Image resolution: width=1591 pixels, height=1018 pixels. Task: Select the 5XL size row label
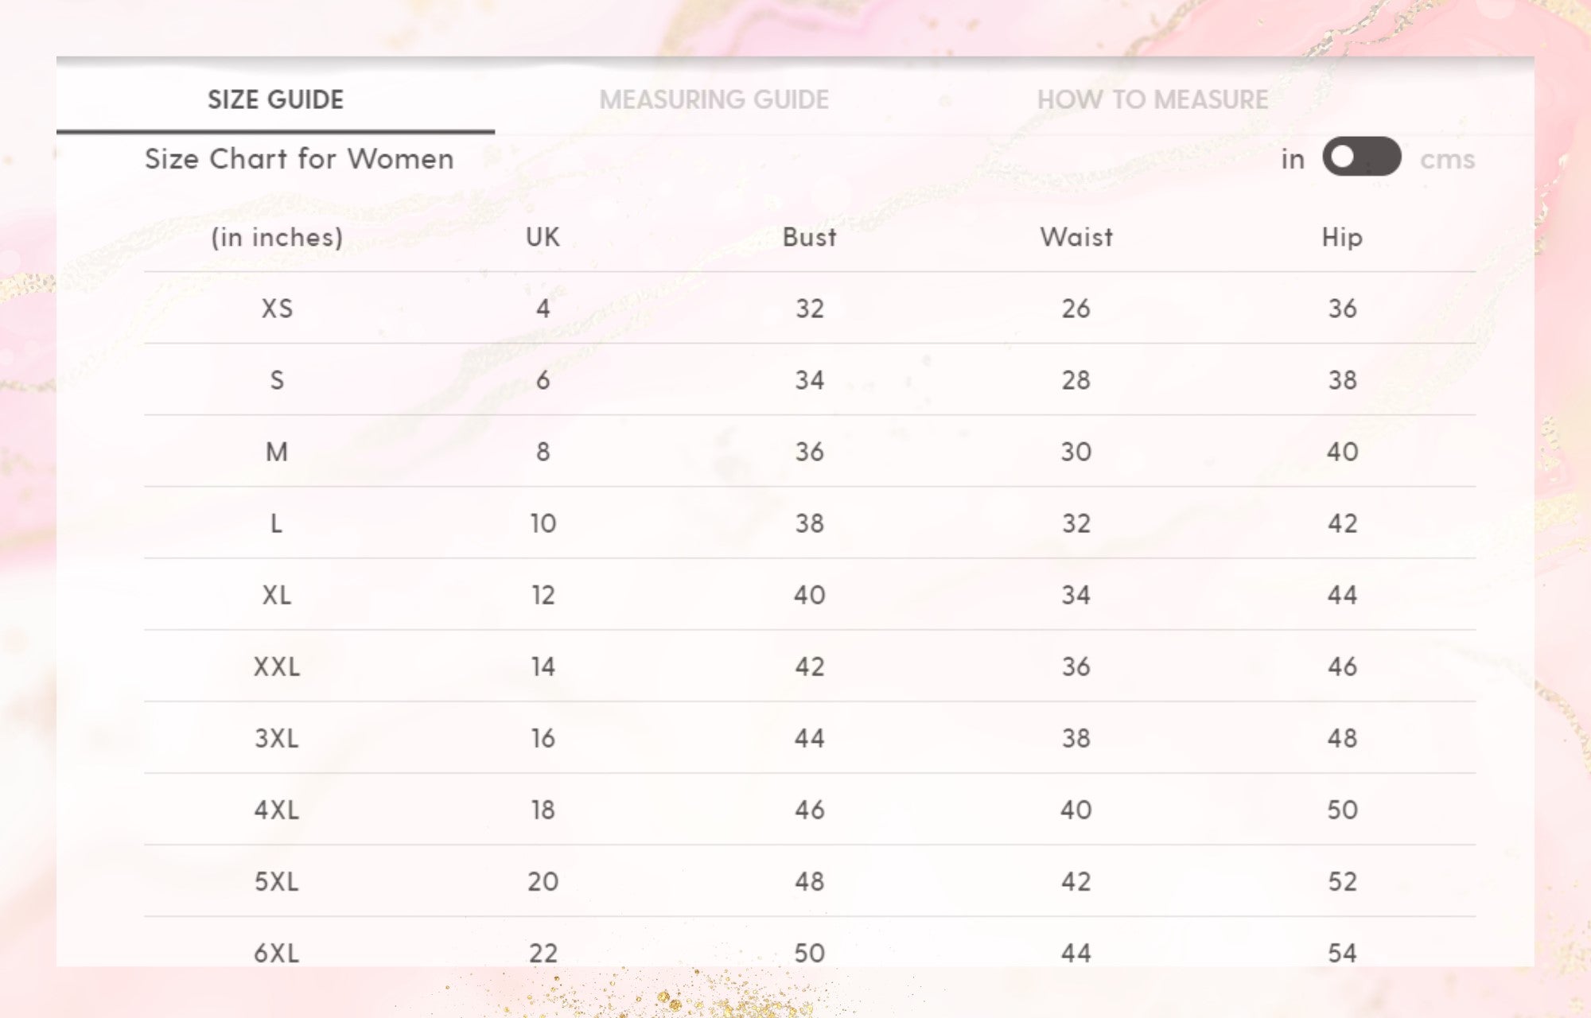click(x=277, y=881)
